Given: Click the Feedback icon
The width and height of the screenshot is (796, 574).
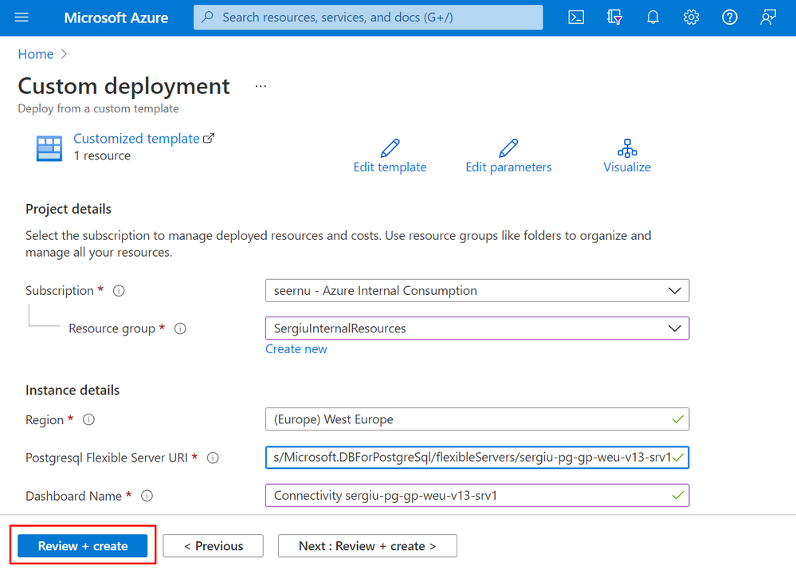Looking at the screenshot, I should pos(768,18).
